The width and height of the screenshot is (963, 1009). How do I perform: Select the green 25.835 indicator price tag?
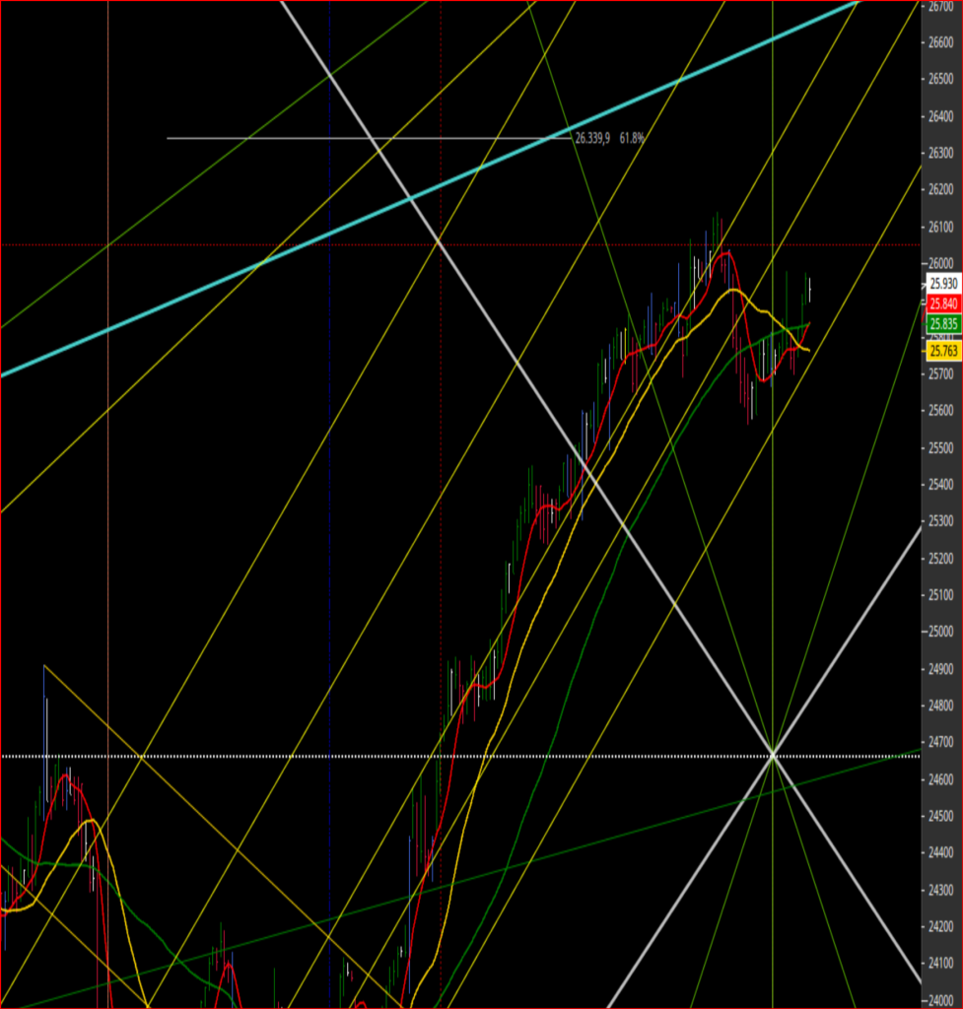943,323
